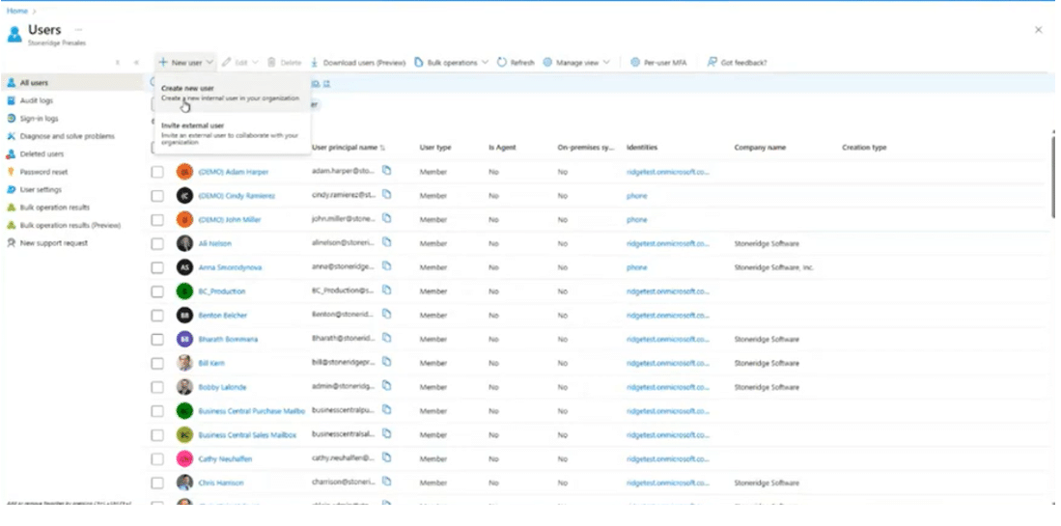Select checkbox for Ali Nelson row
This screenshot has height=526, width=1061.
(x=157, y=243)
